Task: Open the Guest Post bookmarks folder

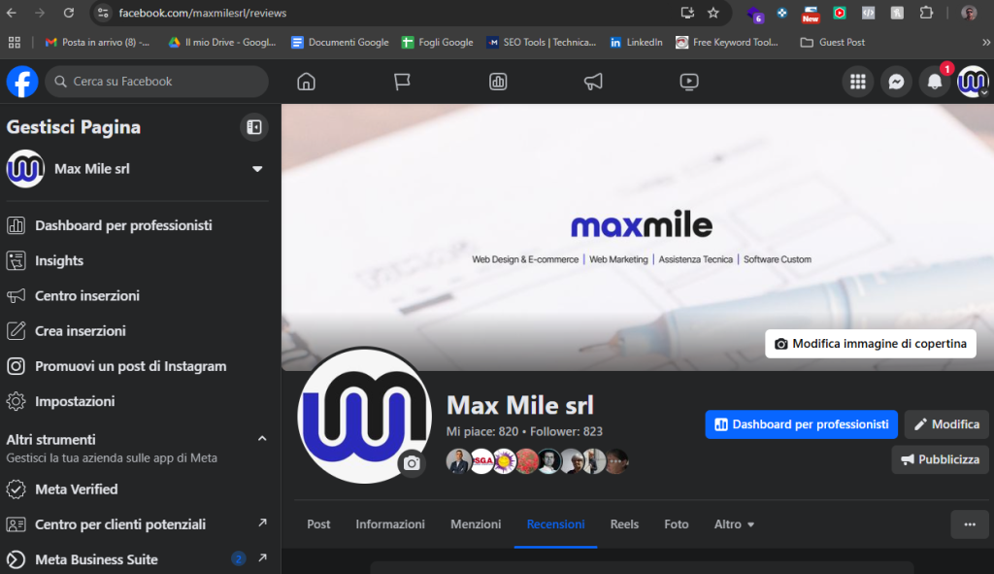Action: tap(833, 43)
